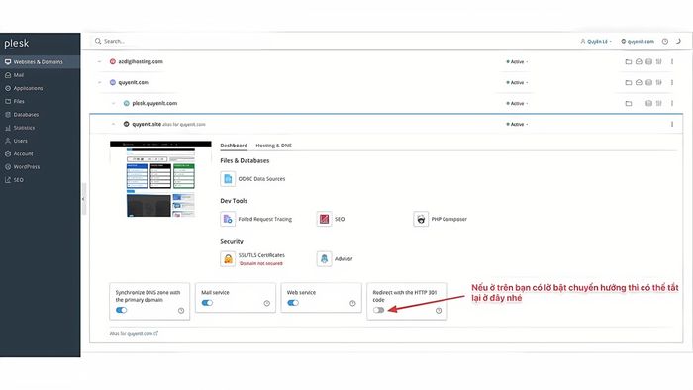
Task: Click the Plesk logo
Action: 17,43
